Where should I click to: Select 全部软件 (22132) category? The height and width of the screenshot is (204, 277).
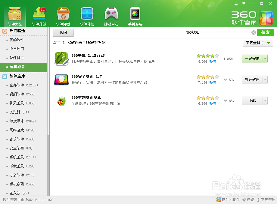[24, 85]
